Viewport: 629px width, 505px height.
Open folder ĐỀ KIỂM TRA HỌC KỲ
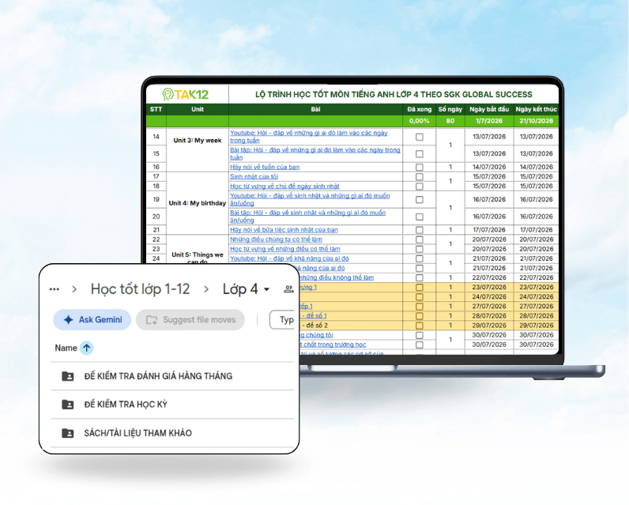click(x=126, y=405)
